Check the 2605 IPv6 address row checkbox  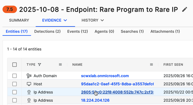coord(14,92)
